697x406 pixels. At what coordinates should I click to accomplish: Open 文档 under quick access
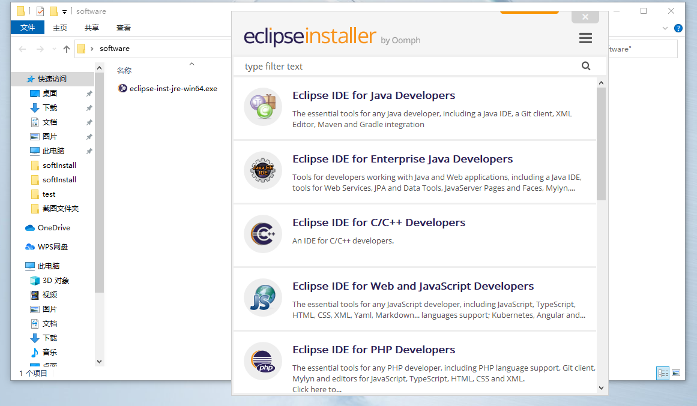(49, 122)
